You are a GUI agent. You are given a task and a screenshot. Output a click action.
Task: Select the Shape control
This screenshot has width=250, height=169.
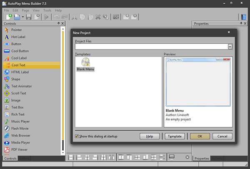coord(31,79)
